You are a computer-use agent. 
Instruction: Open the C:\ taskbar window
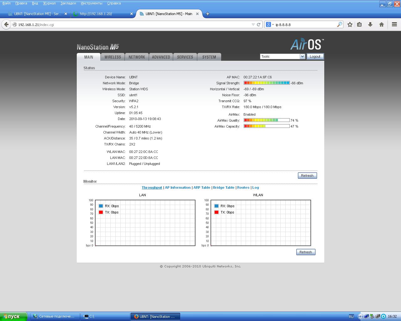click(105, 316)
